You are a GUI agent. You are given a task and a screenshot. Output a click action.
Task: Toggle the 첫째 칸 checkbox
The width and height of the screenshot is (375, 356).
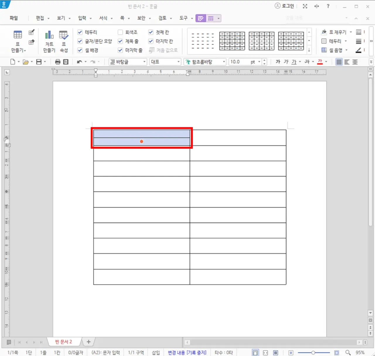click(151, 32)
